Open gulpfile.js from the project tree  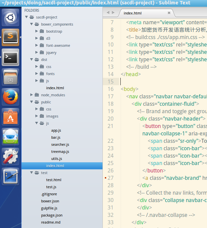(49, 208)
